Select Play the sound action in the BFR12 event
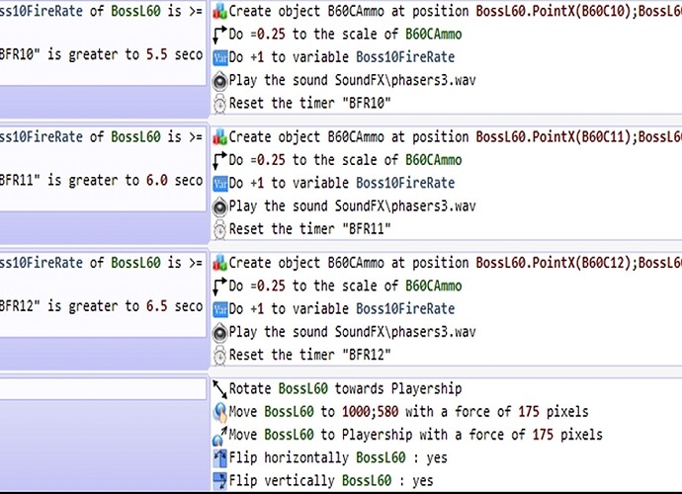682x494 pixels. [x=352, y=332]
